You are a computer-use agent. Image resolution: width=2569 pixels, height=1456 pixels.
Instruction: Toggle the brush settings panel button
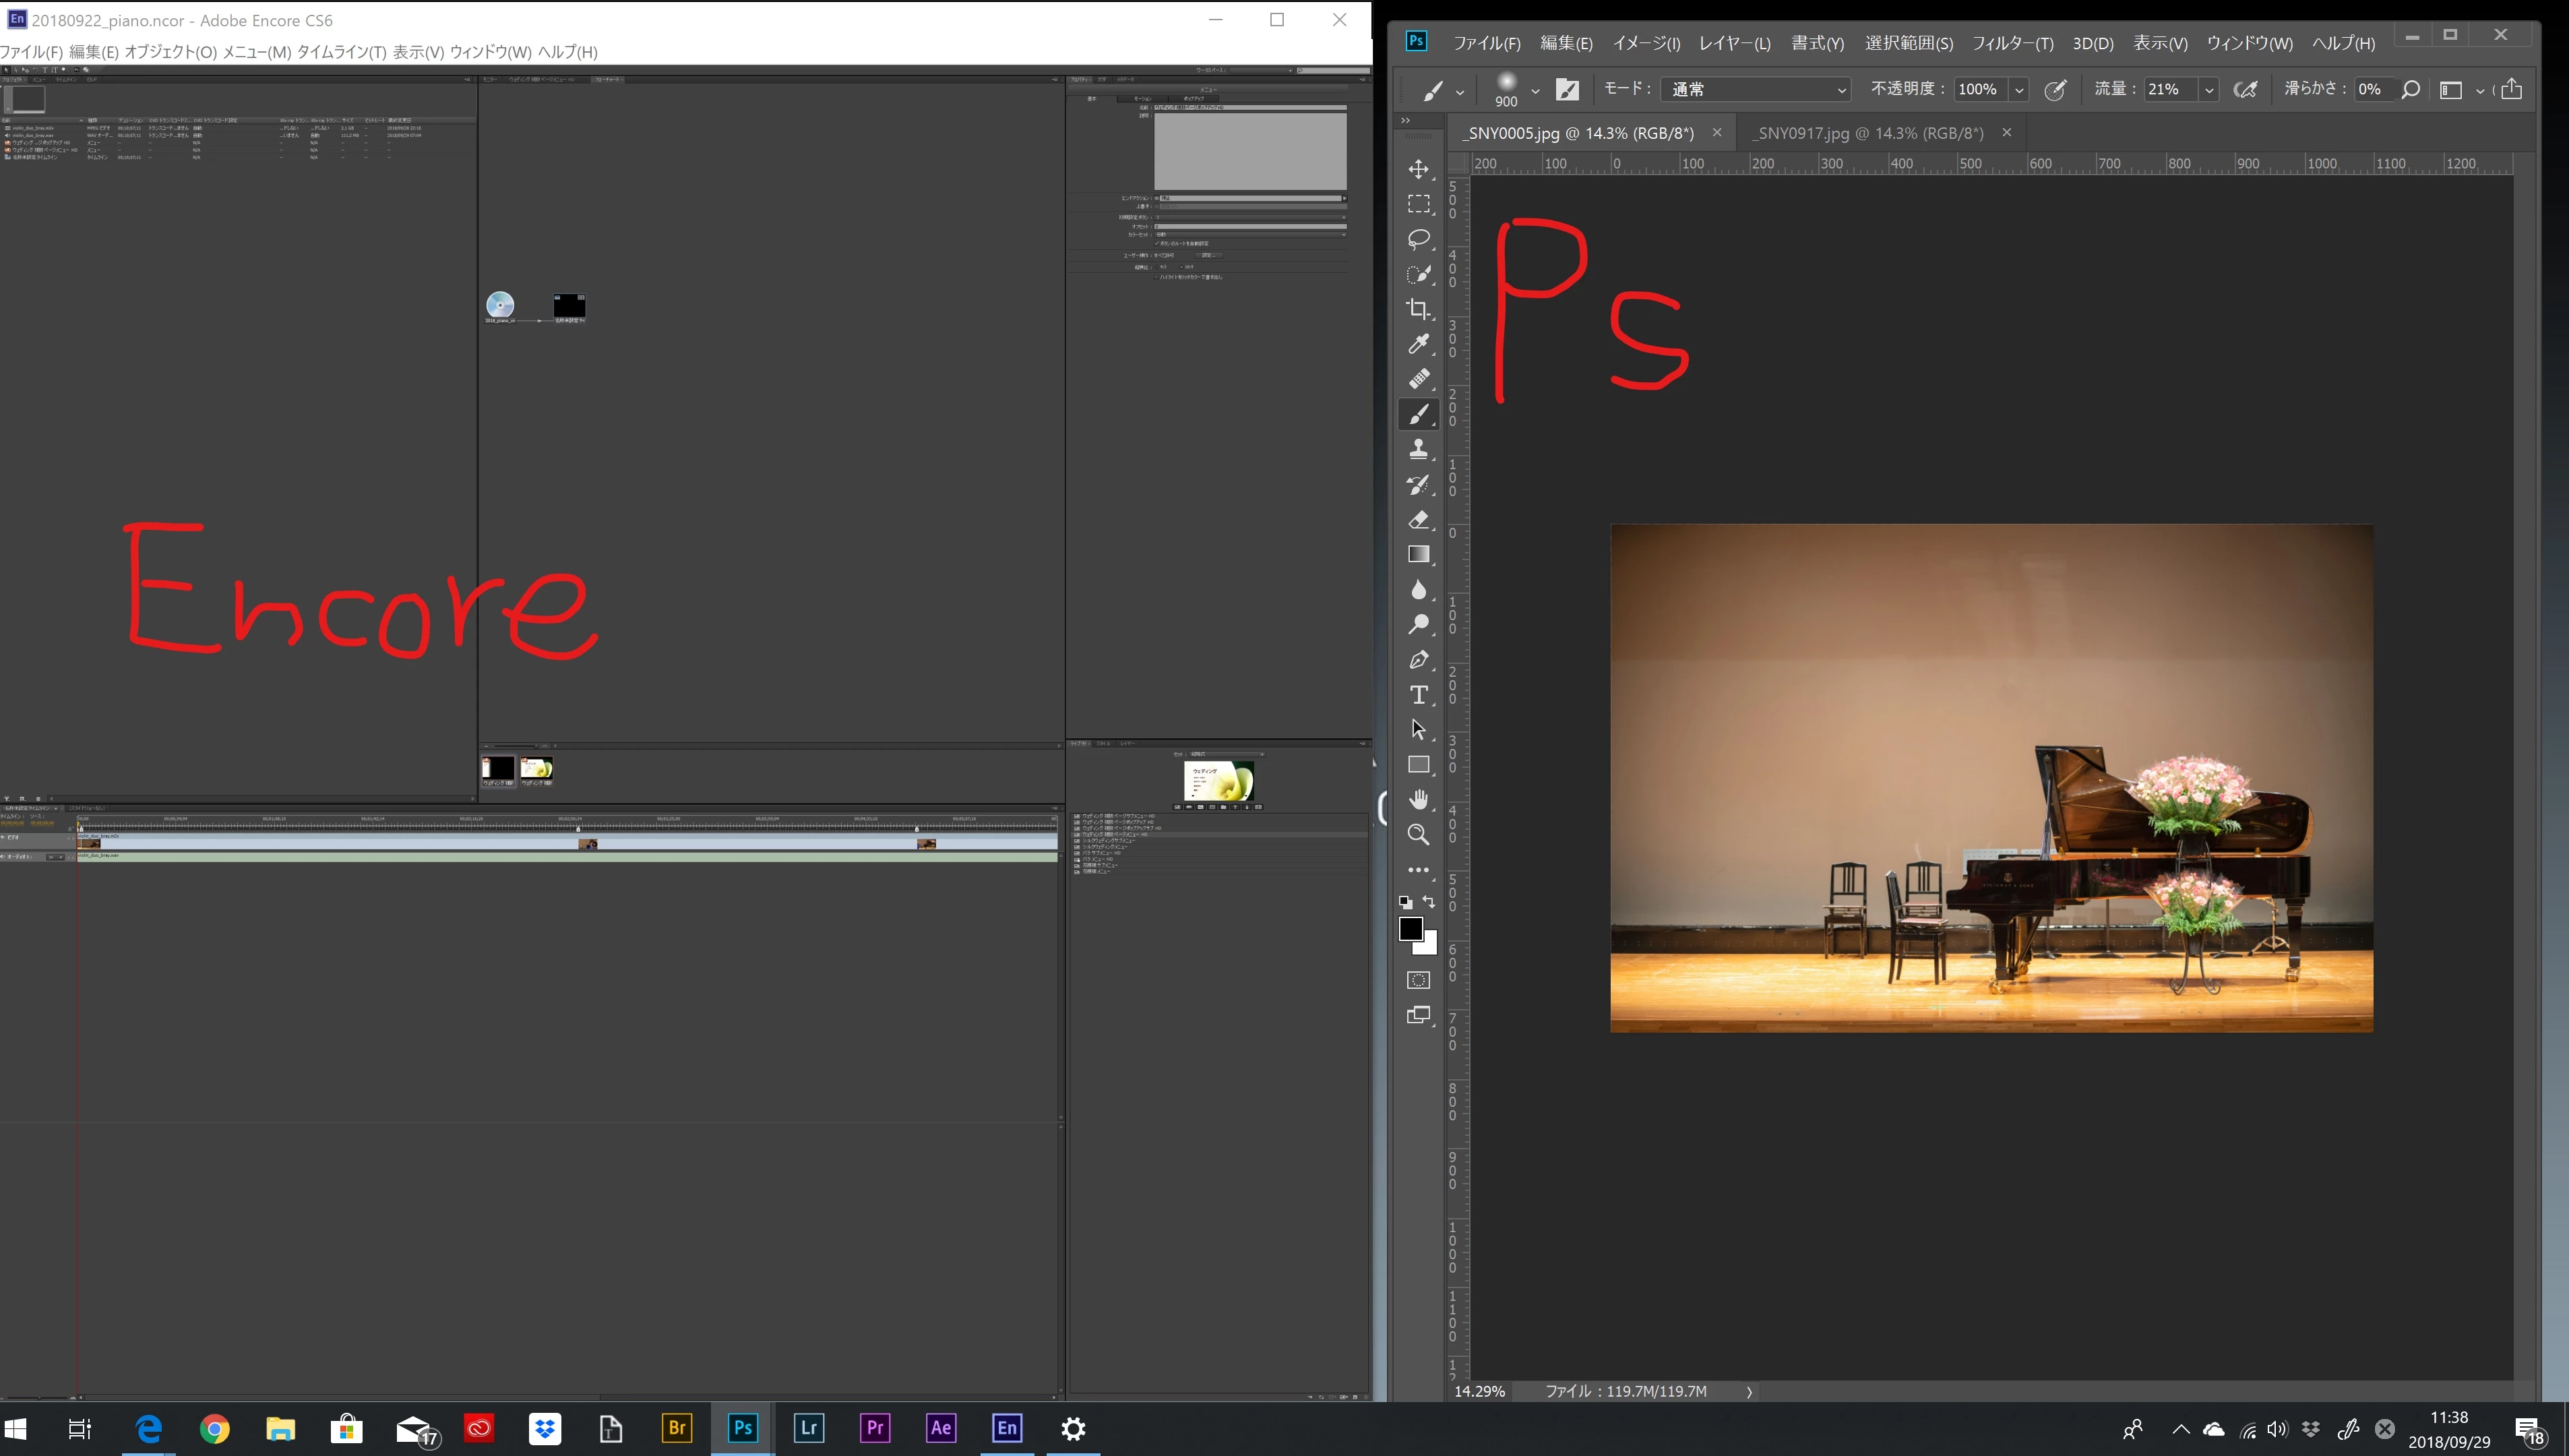click(x=1568, y=90)
